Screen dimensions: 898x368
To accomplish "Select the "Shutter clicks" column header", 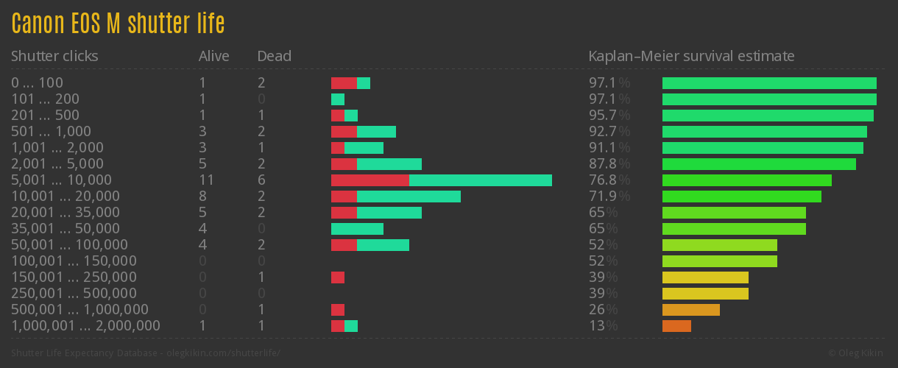I will (54, 56).
